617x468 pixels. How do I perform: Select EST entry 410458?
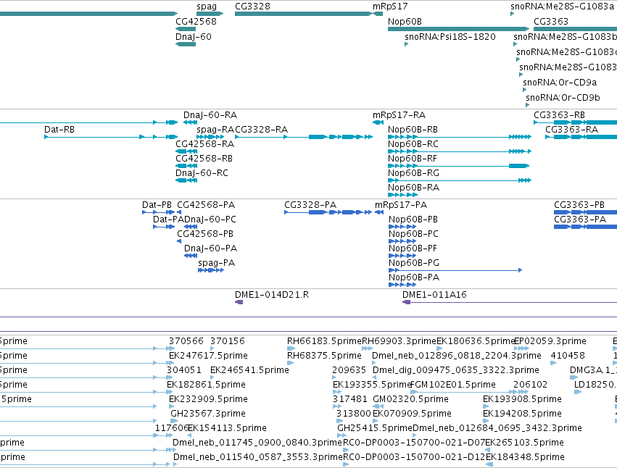tap(568, 356)
